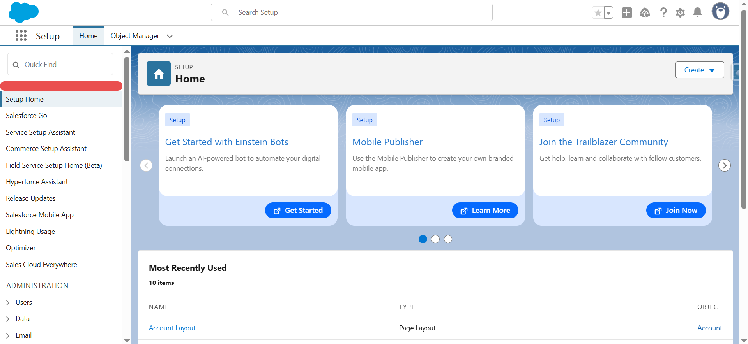Screen dimensions: 748x344
Task: Open the user profile avatar
Action: [x=720, y=11]
